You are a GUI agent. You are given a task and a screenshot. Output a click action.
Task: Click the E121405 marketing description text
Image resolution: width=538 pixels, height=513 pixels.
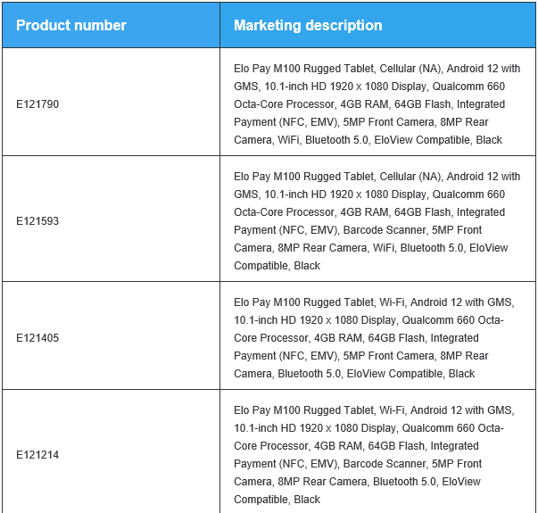point(374,337)
